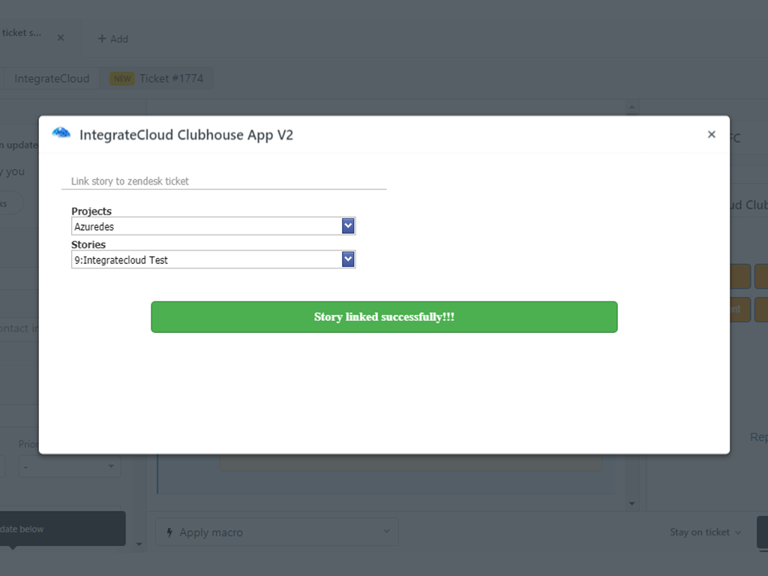Click the conversation scrollbar up arrow
The height and width of the screenshot is (576, 768).
631,108
